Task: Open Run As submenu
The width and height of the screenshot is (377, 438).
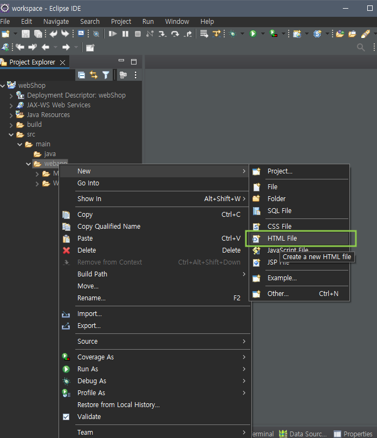Action: pyautogui.click(x=154, y=369)
